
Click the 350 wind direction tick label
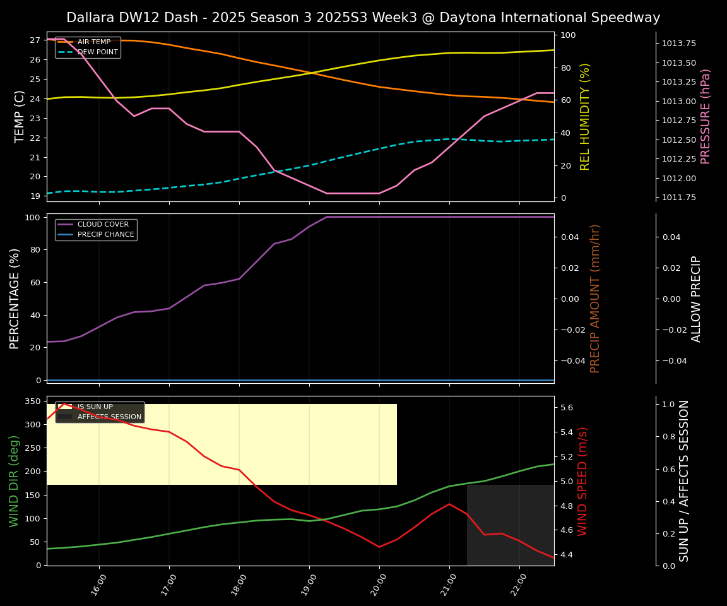point(33,401)
